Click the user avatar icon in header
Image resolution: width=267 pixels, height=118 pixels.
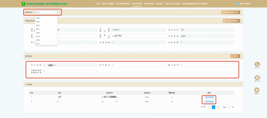click(x=238, y=4)
